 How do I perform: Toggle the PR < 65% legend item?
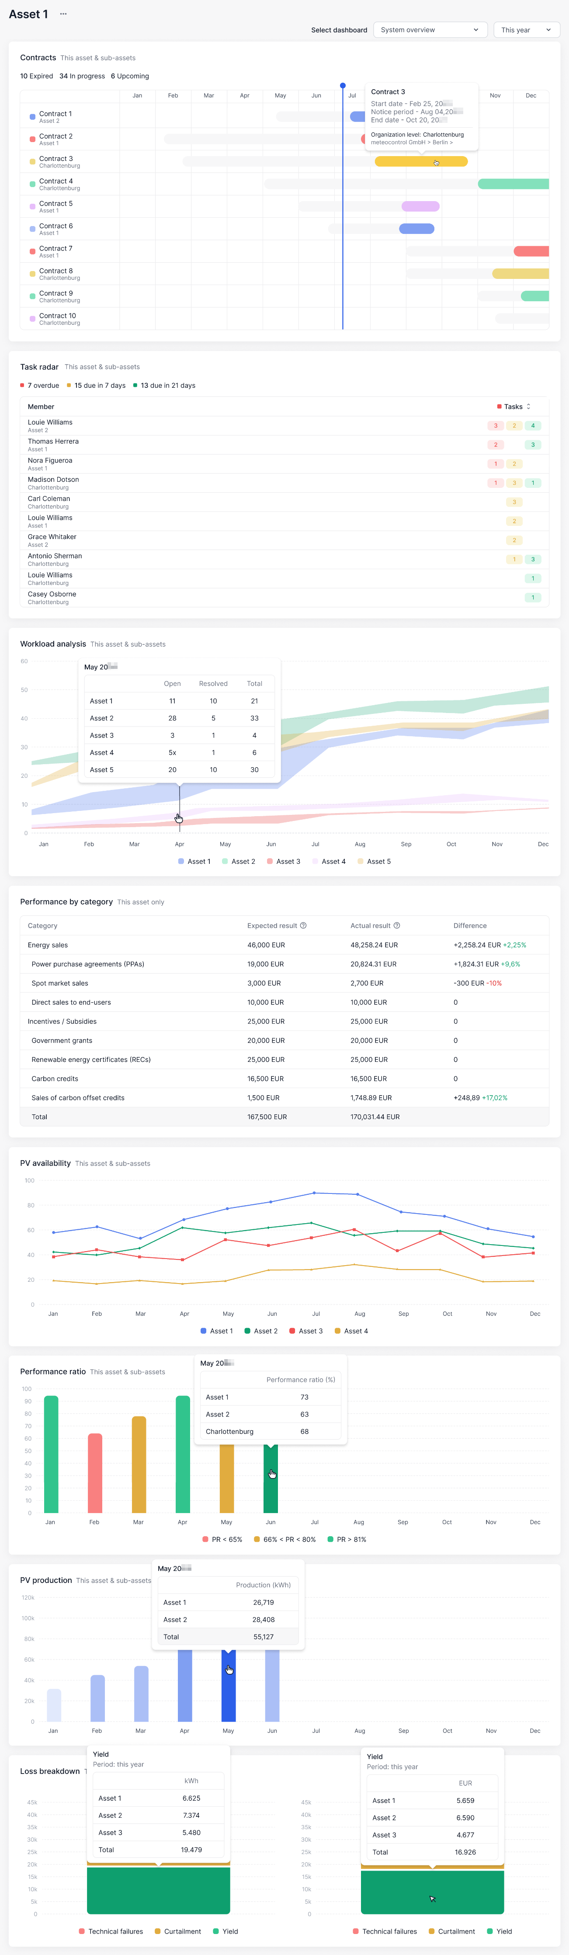click(x=222, y=1539)
